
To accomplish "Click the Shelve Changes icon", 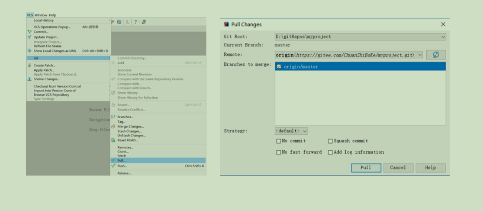I will [x=29, y=79].
